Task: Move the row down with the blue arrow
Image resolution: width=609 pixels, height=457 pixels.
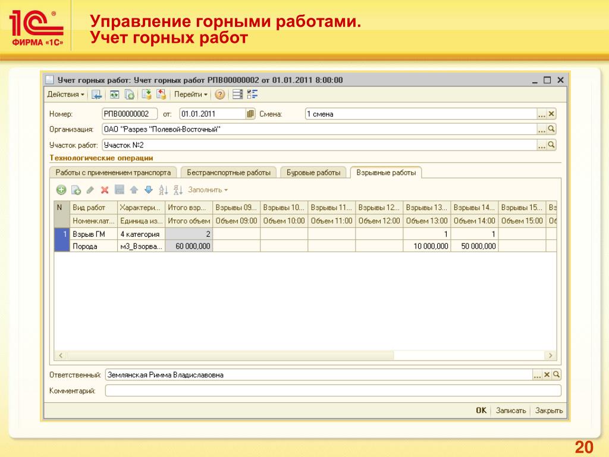Action: 149,190
